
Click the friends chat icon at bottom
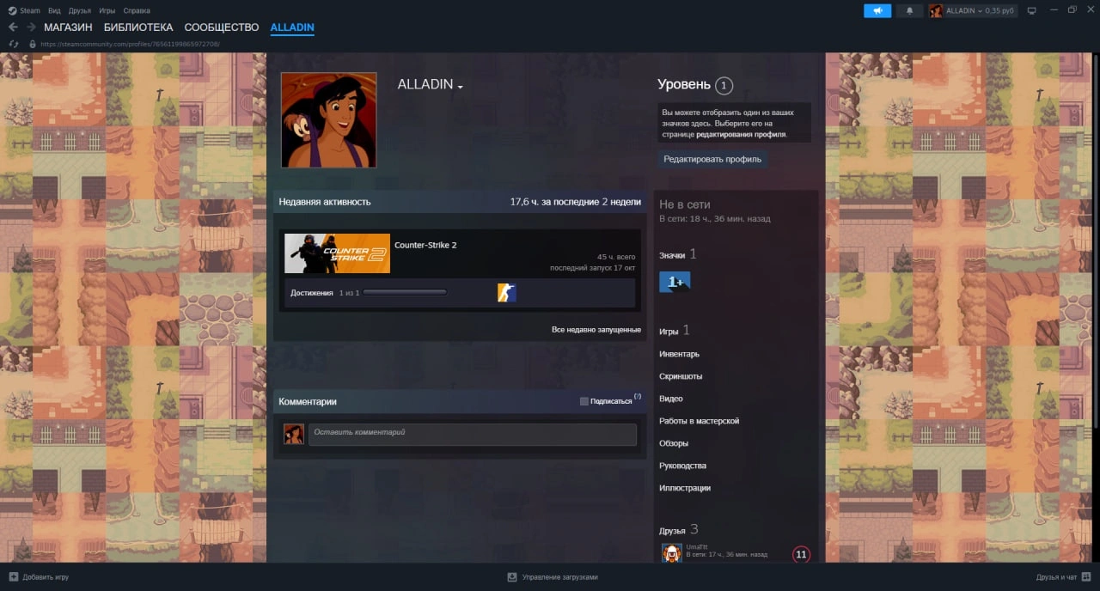click(x=1087, y=577)
